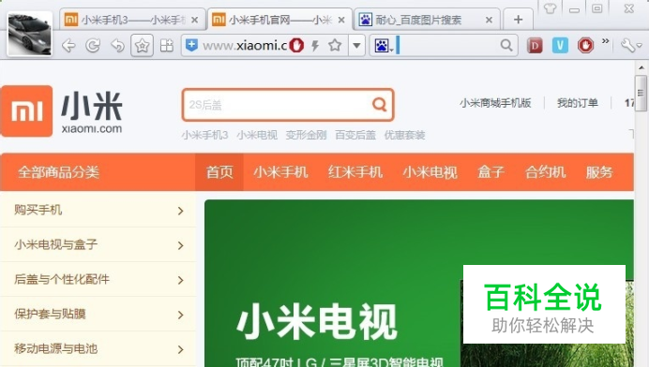Close the 小米手机官网 tab
The height and width of the screenshot is (367, 649).
click(341, 20)
